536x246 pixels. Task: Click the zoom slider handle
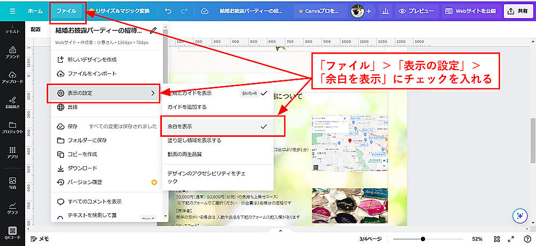(423, 239)
